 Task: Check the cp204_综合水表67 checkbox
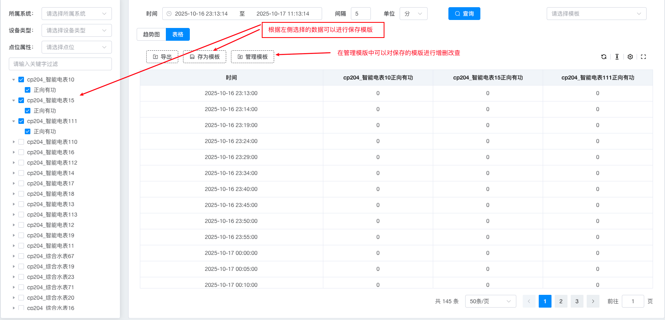tap(21, 256)
